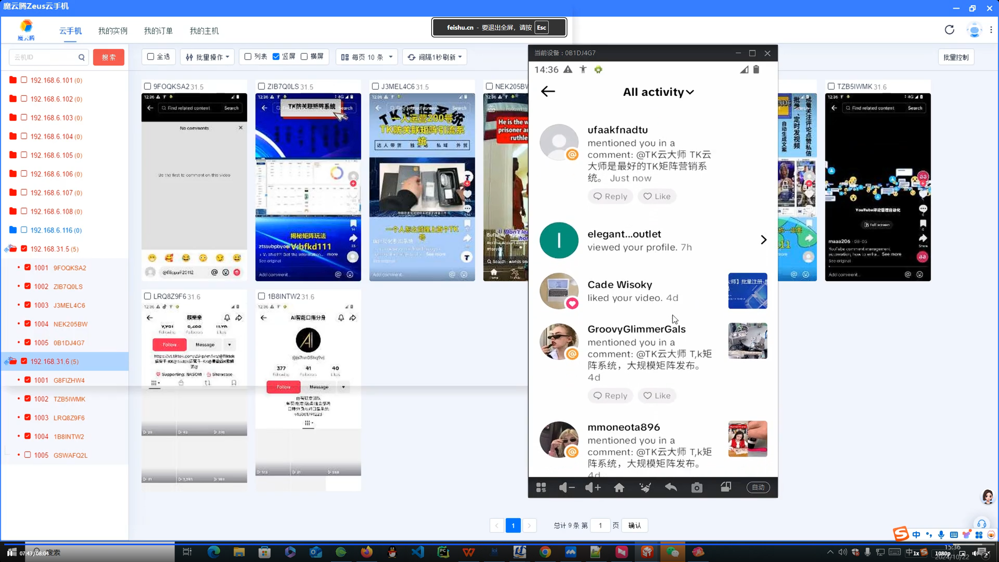Click the screenshot camera icon in device toolbar

(x=697, y=487)
